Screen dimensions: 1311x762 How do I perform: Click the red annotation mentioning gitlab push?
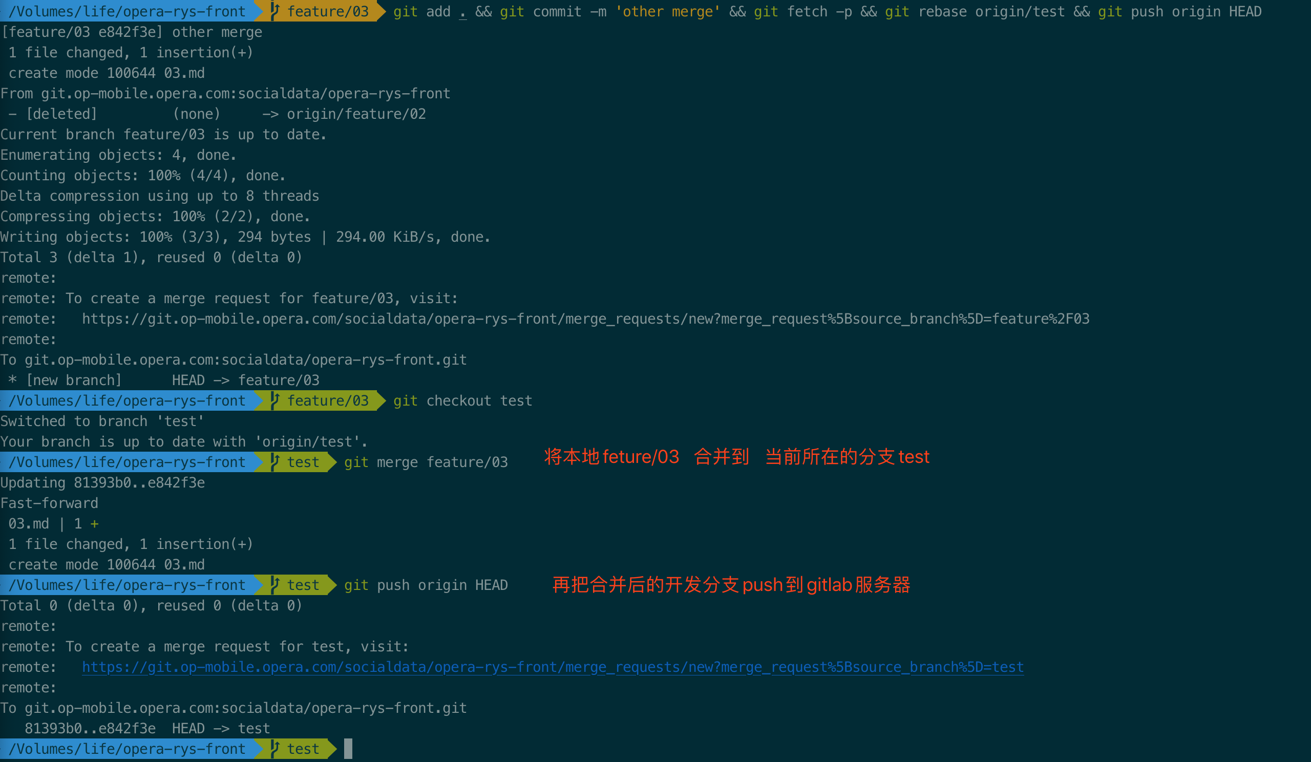(731, 585)
